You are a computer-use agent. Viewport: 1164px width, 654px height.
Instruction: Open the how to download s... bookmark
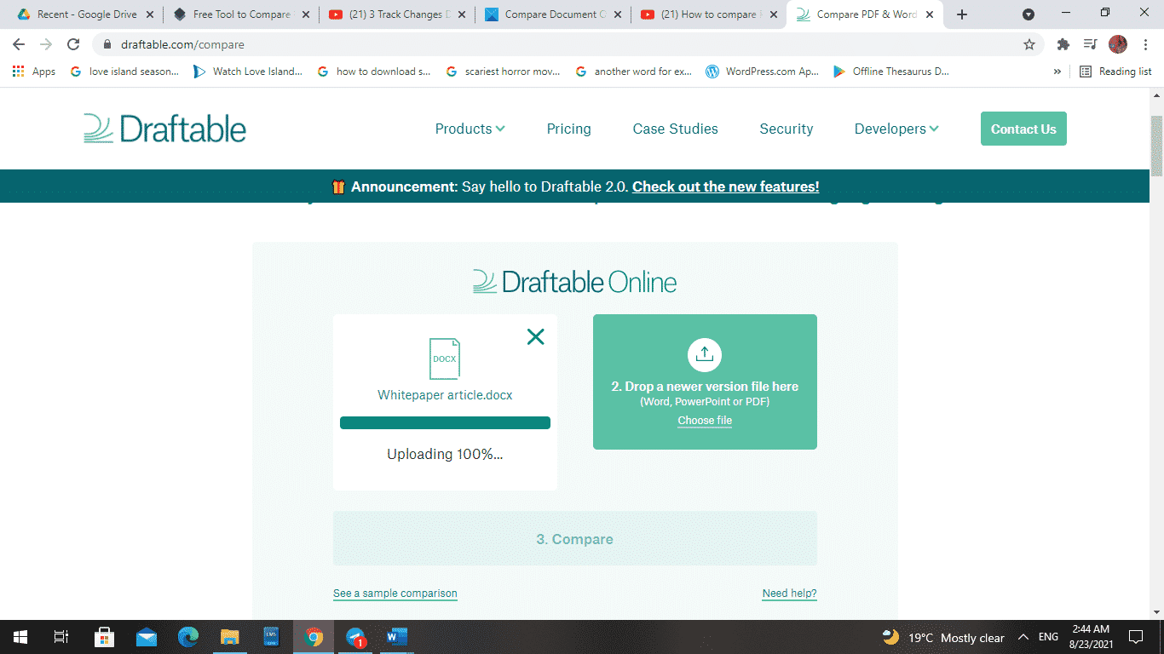(x=374, y=72)
